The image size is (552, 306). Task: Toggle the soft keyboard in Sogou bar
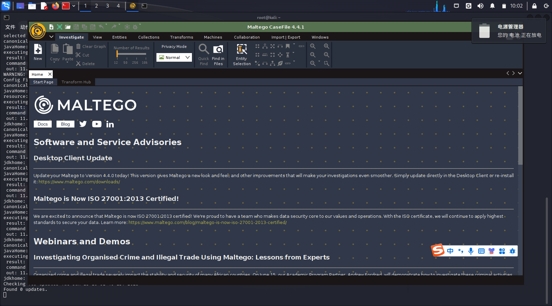[x=481, y=251]
